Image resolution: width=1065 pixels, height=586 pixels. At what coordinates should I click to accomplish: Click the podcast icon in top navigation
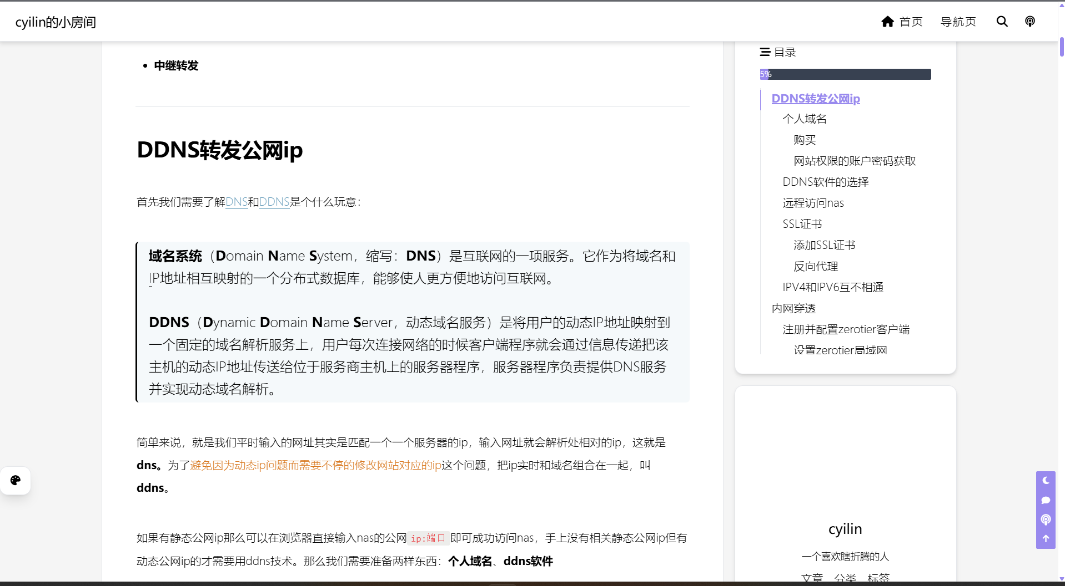click(x=1029, y=22)
